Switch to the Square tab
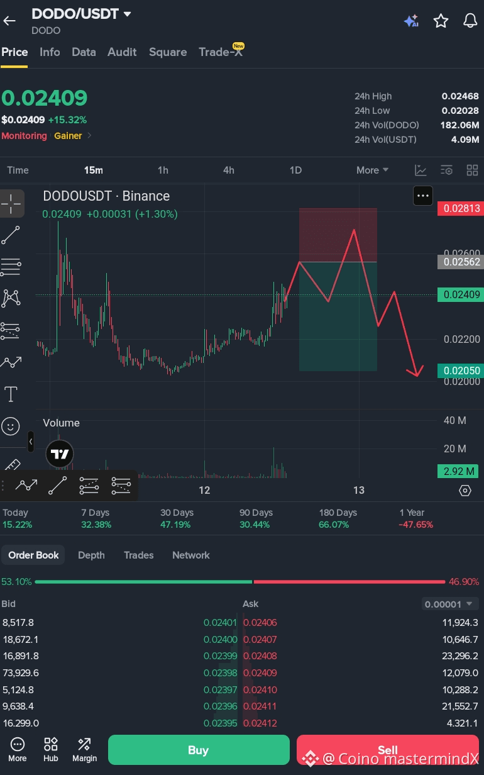484x775 pixels. 168,52
